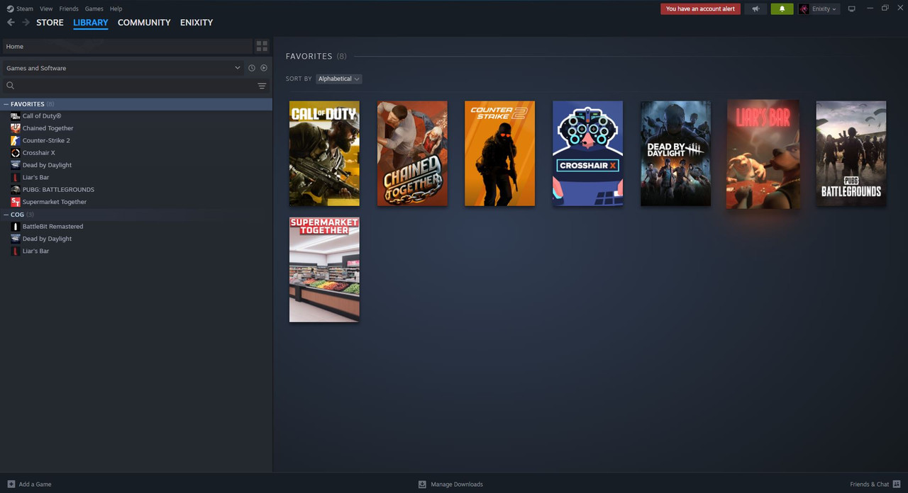The height and width of the screenshot is (493, 908).
Task: Toggle the sort by recent clock icon
Action: [x=251, y=68]
